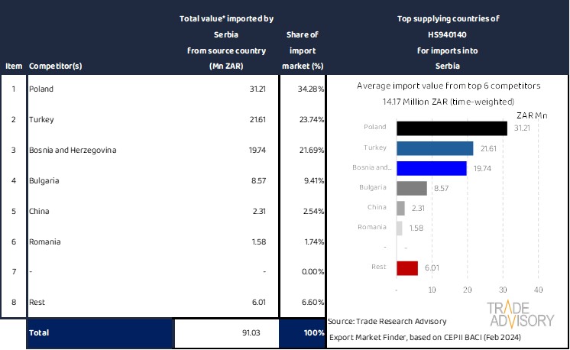
Task: Select the chart title about average import value
Action: pos(448,86)
